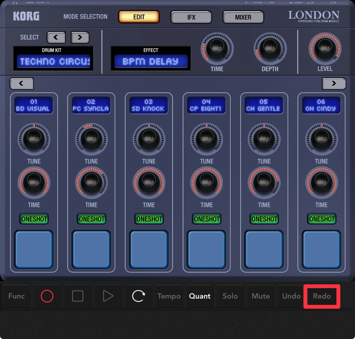
Task: Open the Tempo setting
Action: click(169, 296)
